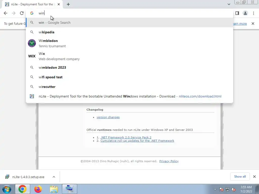Go back using the browser back arrow
This screenshot has height=194, width=259.
click(6, 13)
